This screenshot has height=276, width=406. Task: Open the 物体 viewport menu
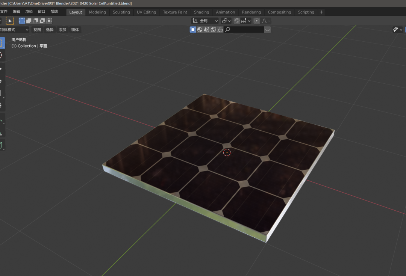coord(75,30)
